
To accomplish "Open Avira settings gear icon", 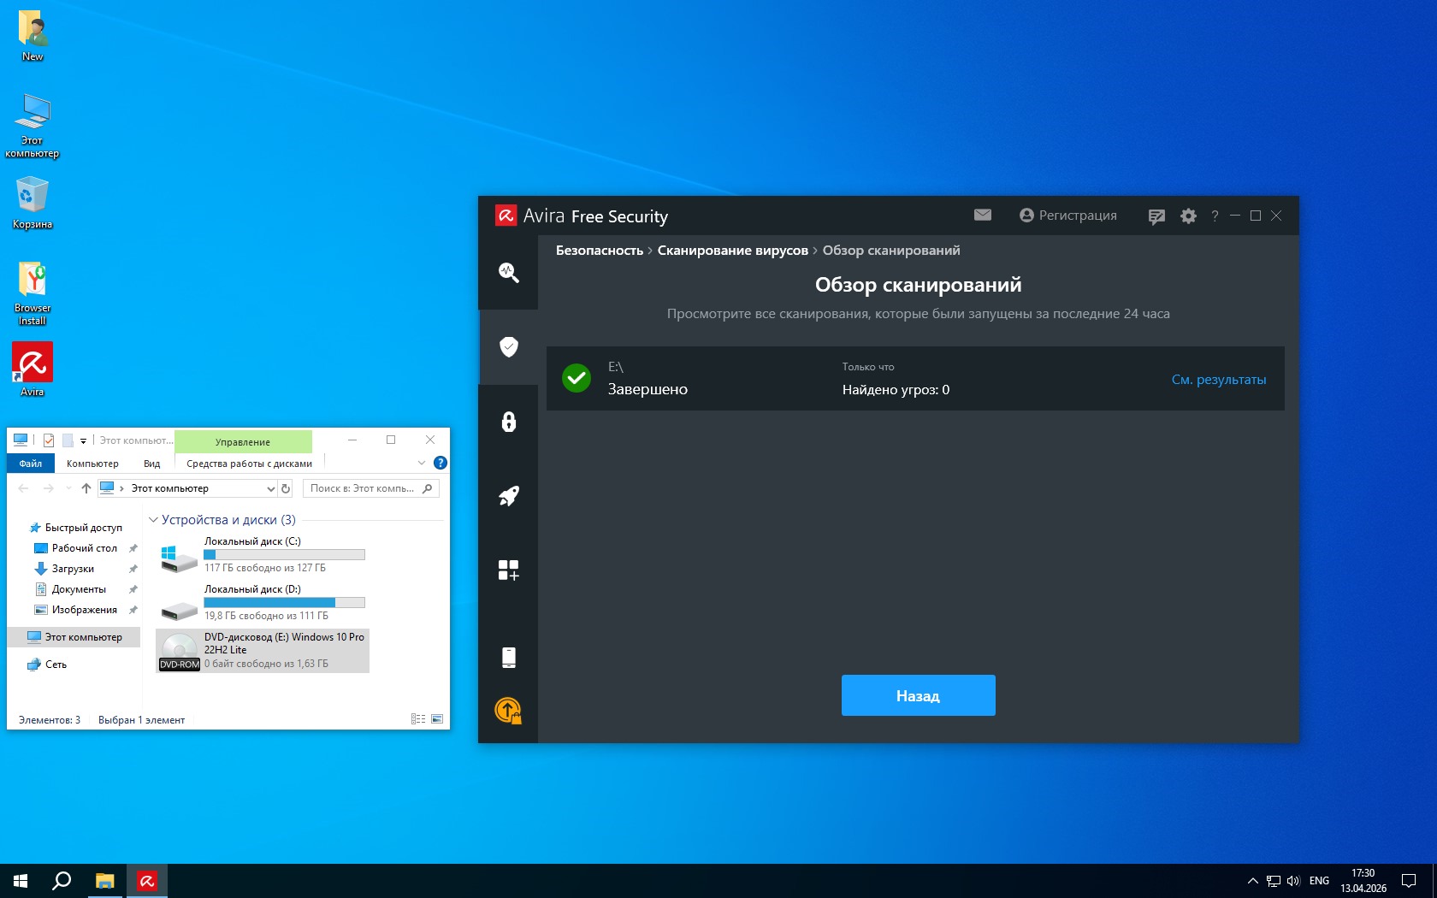I will point(1188,216).
